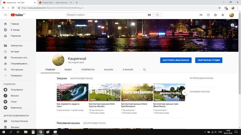Switch to the Яндекс Дзен browser tab
The width and height of the screenshot is (241, 135).
[55, 3]
